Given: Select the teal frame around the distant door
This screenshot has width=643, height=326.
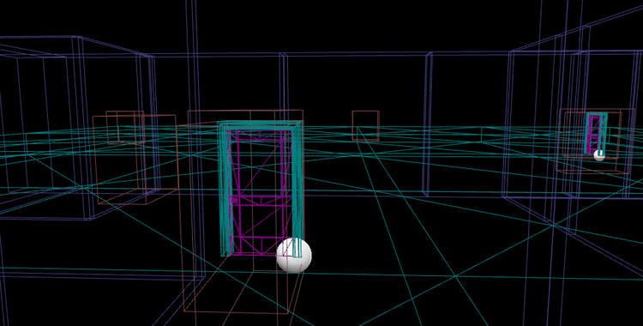Looking at the screenshot, I should coord(596,132).
